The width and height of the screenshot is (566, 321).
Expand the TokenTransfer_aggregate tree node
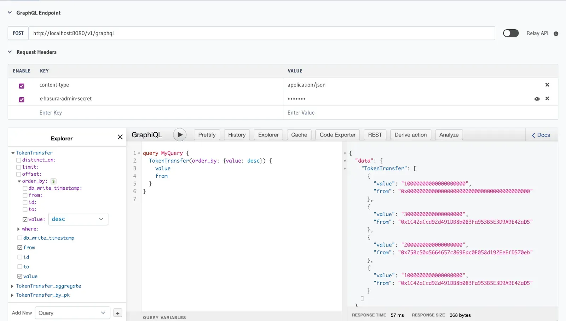coord(12,286)
